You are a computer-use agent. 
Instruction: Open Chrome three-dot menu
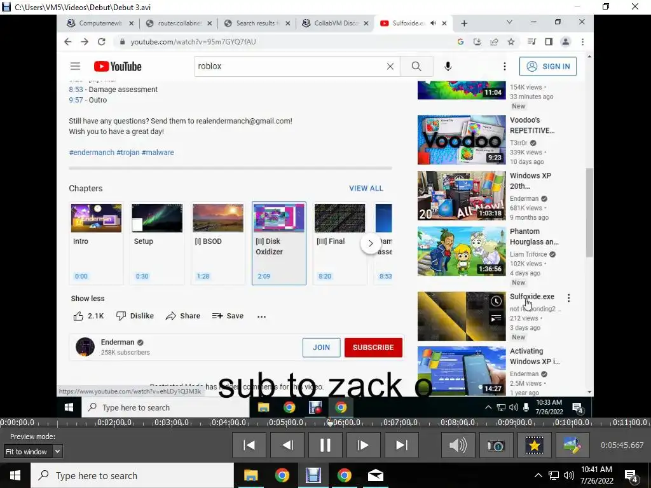[582, 41]
